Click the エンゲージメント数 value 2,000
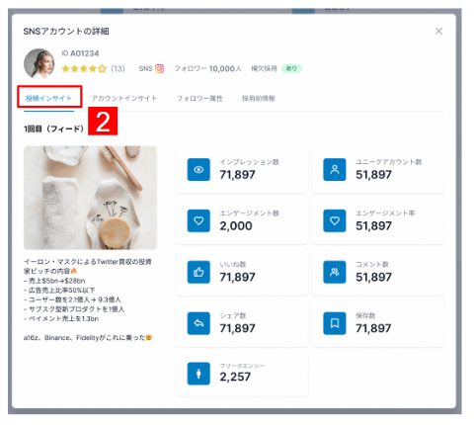The height and width of the screenshot is (425, 474). [236, 226]
